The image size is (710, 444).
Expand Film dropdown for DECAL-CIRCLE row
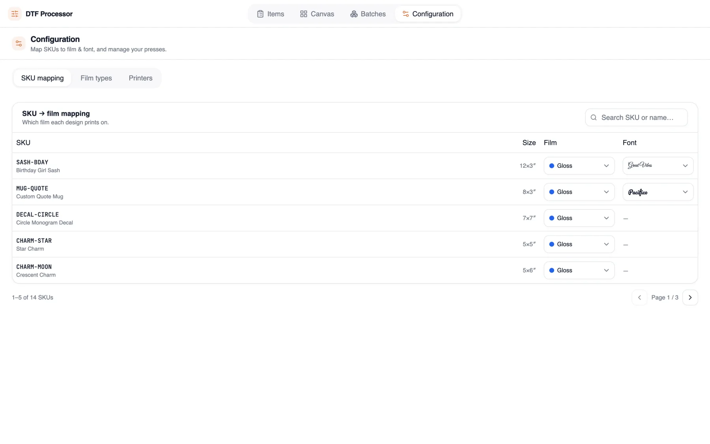(x=579, y=218)
